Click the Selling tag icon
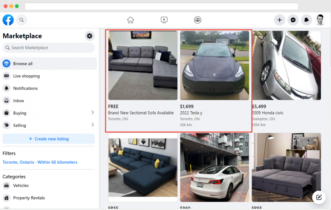 (x=7, y=125)
